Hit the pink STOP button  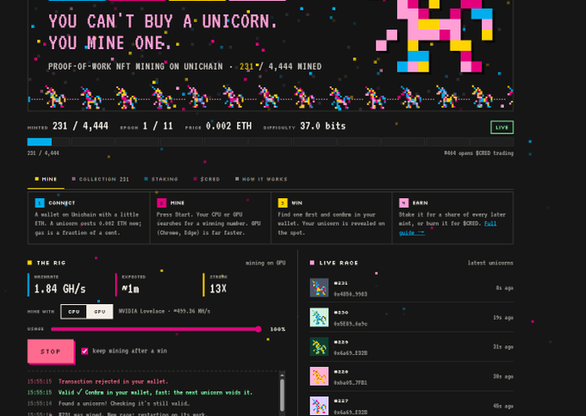51,351
